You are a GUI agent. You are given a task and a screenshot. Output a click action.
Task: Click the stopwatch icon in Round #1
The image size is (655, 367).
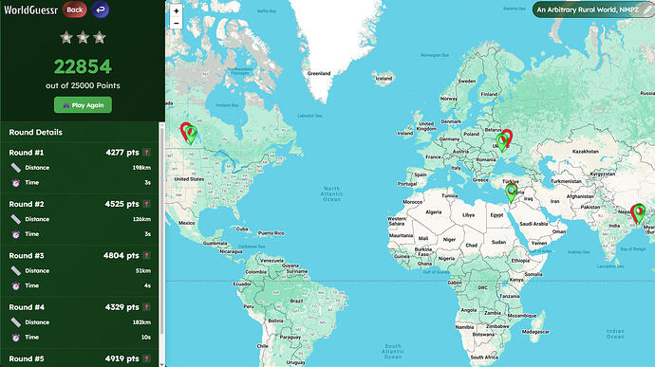tap(16, 183)
